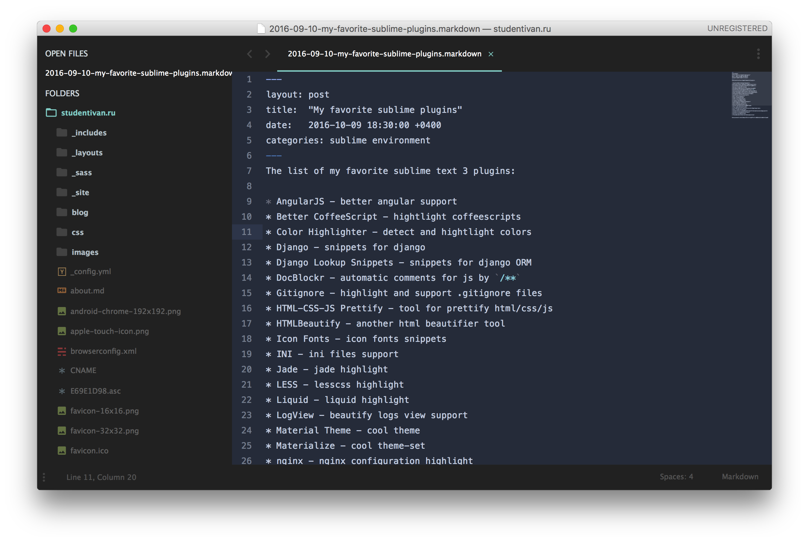Click the _layouts folder icon
Viewport: 809px width, 543px height.
coord(62,152)
